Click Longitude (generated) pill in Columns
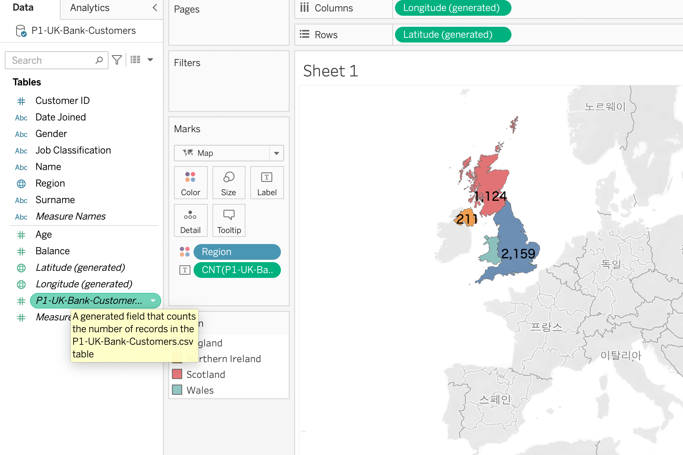Image resolution: width=683 pixels, height=455 pixels. pos(452,8)
